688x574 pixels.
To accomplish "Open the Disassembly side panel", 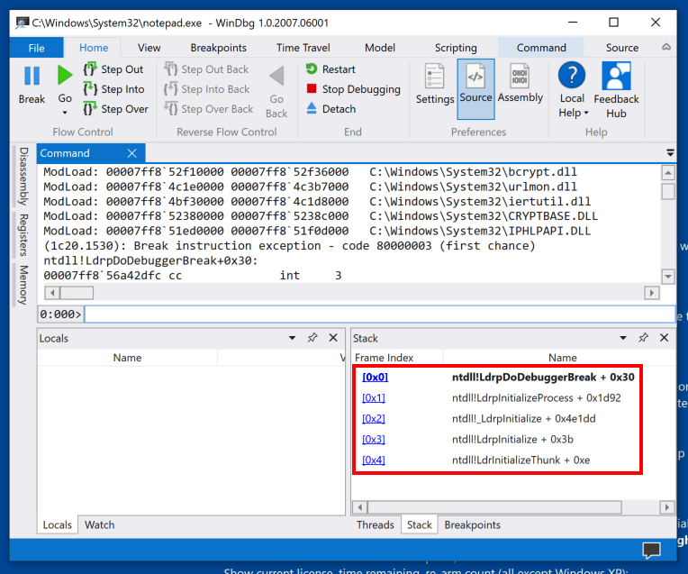I will pyautogui.click(x=23, y=176).
